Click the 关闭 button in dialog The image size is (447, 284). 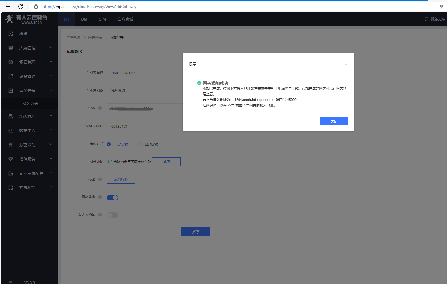click(x=334, y=121)
